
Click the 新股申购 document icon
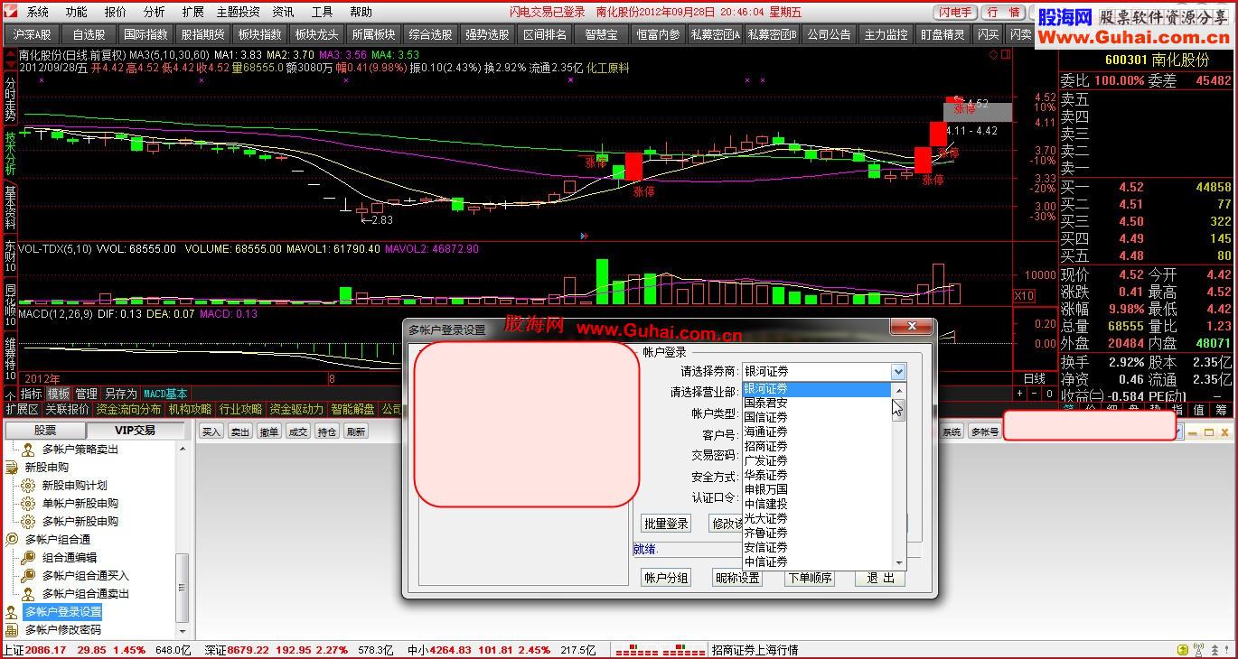click(12, 468)
